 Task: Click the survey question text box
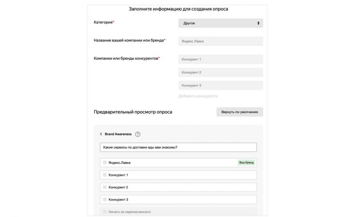[x=178, y=147]
